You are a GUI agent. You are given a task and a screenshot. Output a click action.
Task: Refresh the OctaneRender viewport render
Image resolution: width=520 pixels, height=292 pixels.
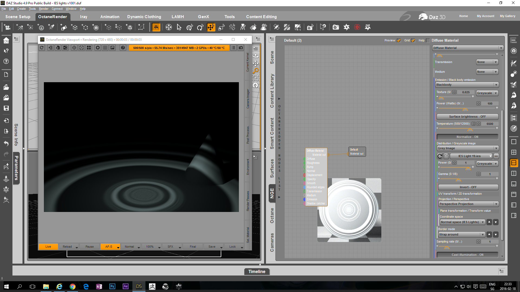tap(42, 48)
